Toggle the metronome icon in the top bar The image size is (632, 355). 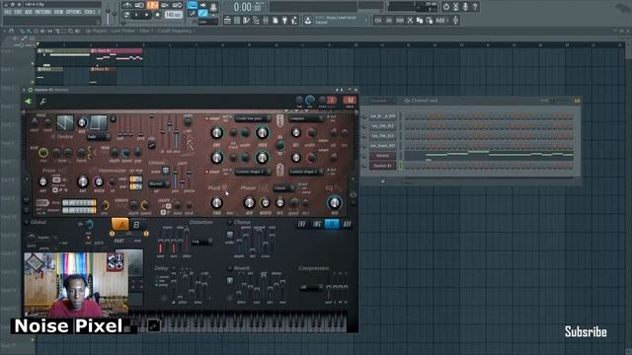click(127, 5)
